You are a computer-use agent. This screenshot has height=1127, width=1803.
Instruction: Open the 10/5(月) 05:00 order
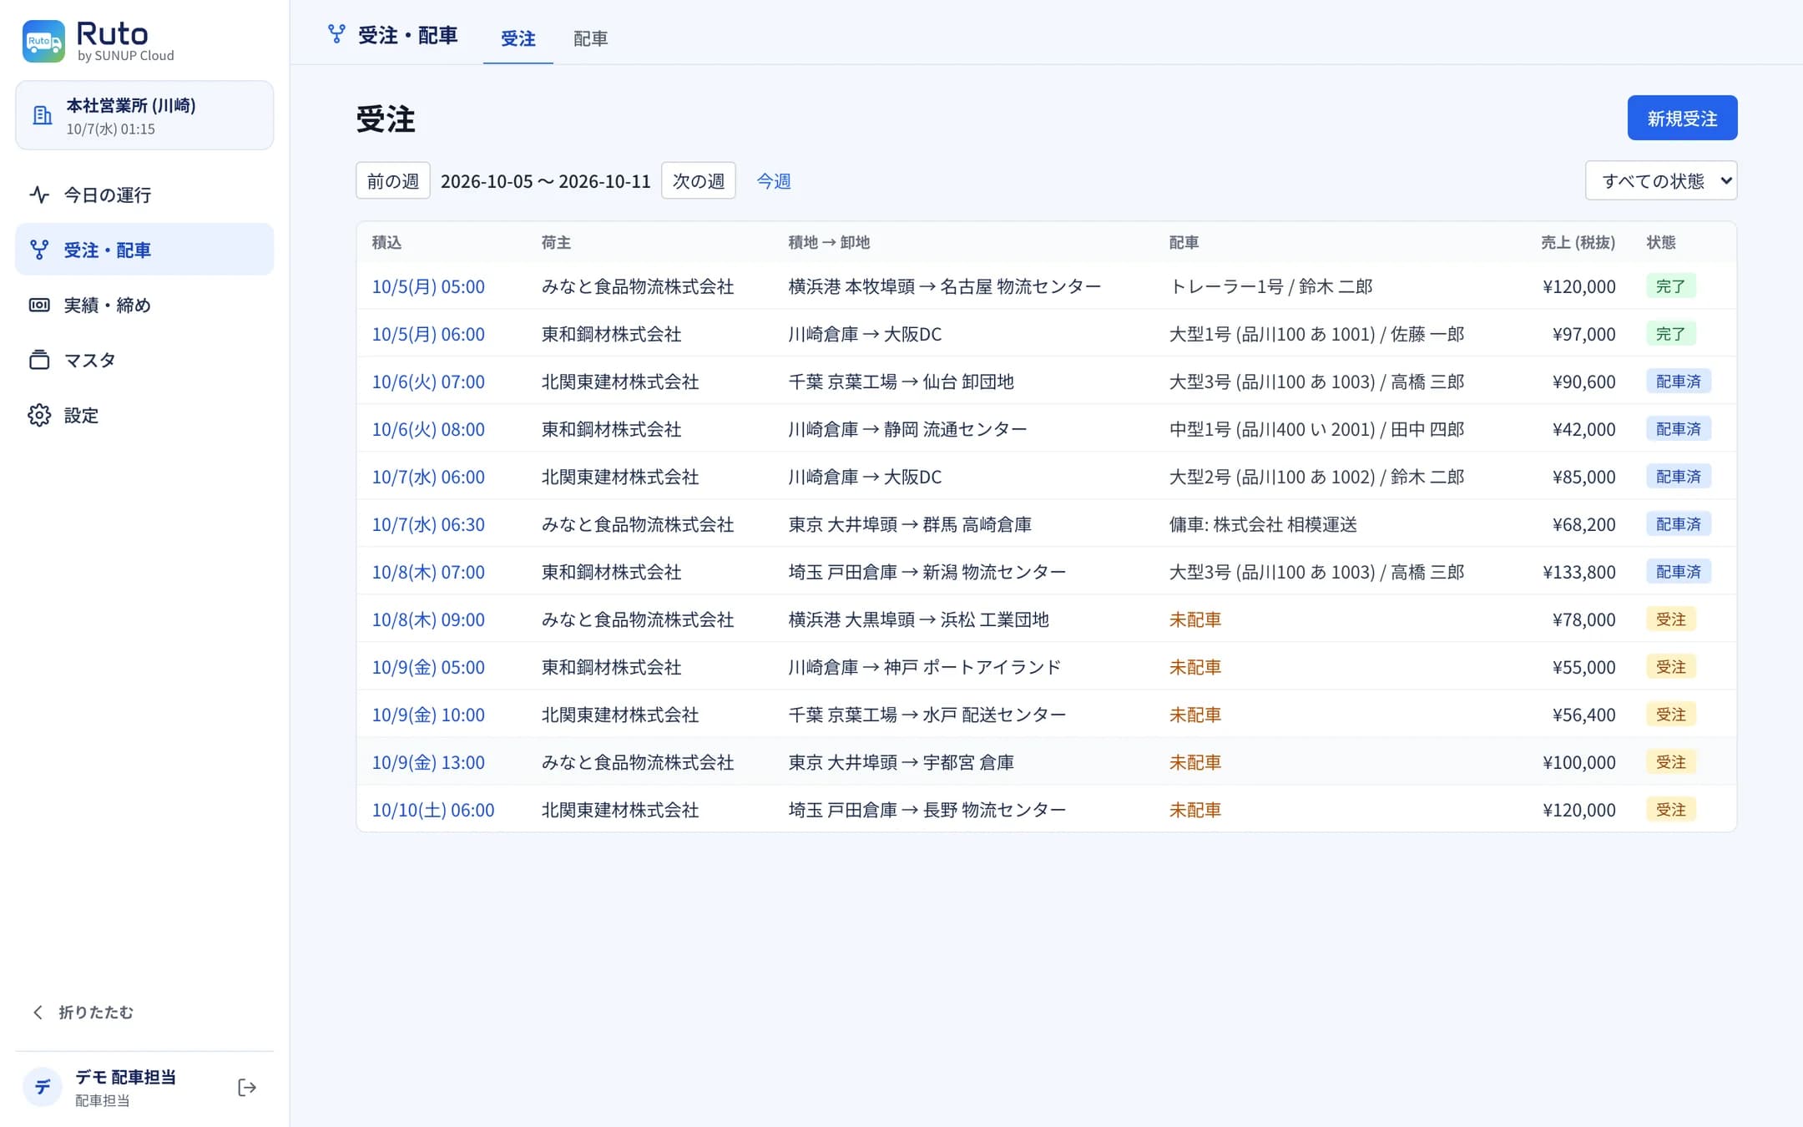point(428,286)
